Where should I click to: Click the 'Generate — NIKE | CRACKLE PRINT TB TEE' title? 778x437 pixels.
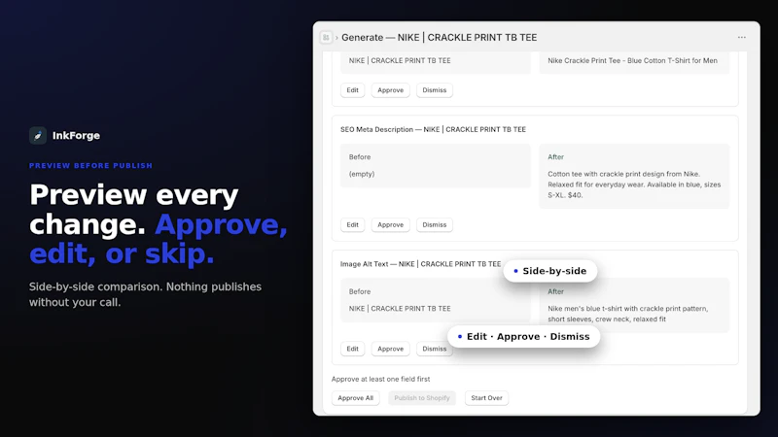coord(440,38)
